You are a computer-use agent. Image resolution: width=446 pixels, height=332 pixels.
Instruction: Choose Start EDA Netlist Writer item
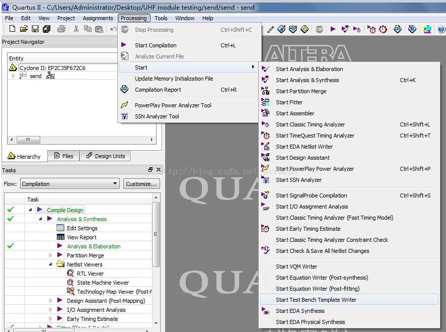pyautogui.click(x=349, y=147)
